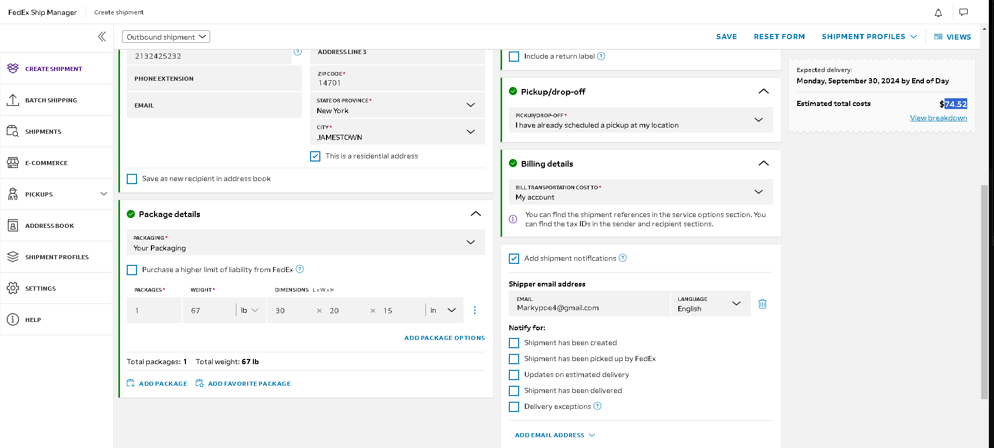Open State or Province dropdown
The width and height of the screenshot is (994, 448).
pyautogui.click(x=398, y=105)
